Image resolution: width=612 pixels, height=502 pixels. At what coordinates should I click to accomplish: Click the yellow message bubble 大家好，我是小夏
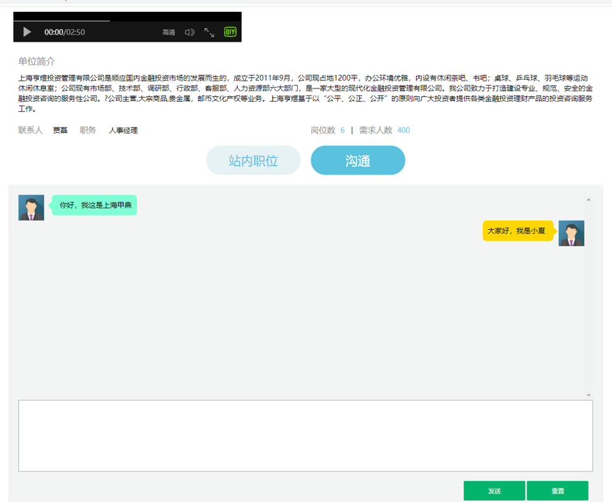(516, 231)
